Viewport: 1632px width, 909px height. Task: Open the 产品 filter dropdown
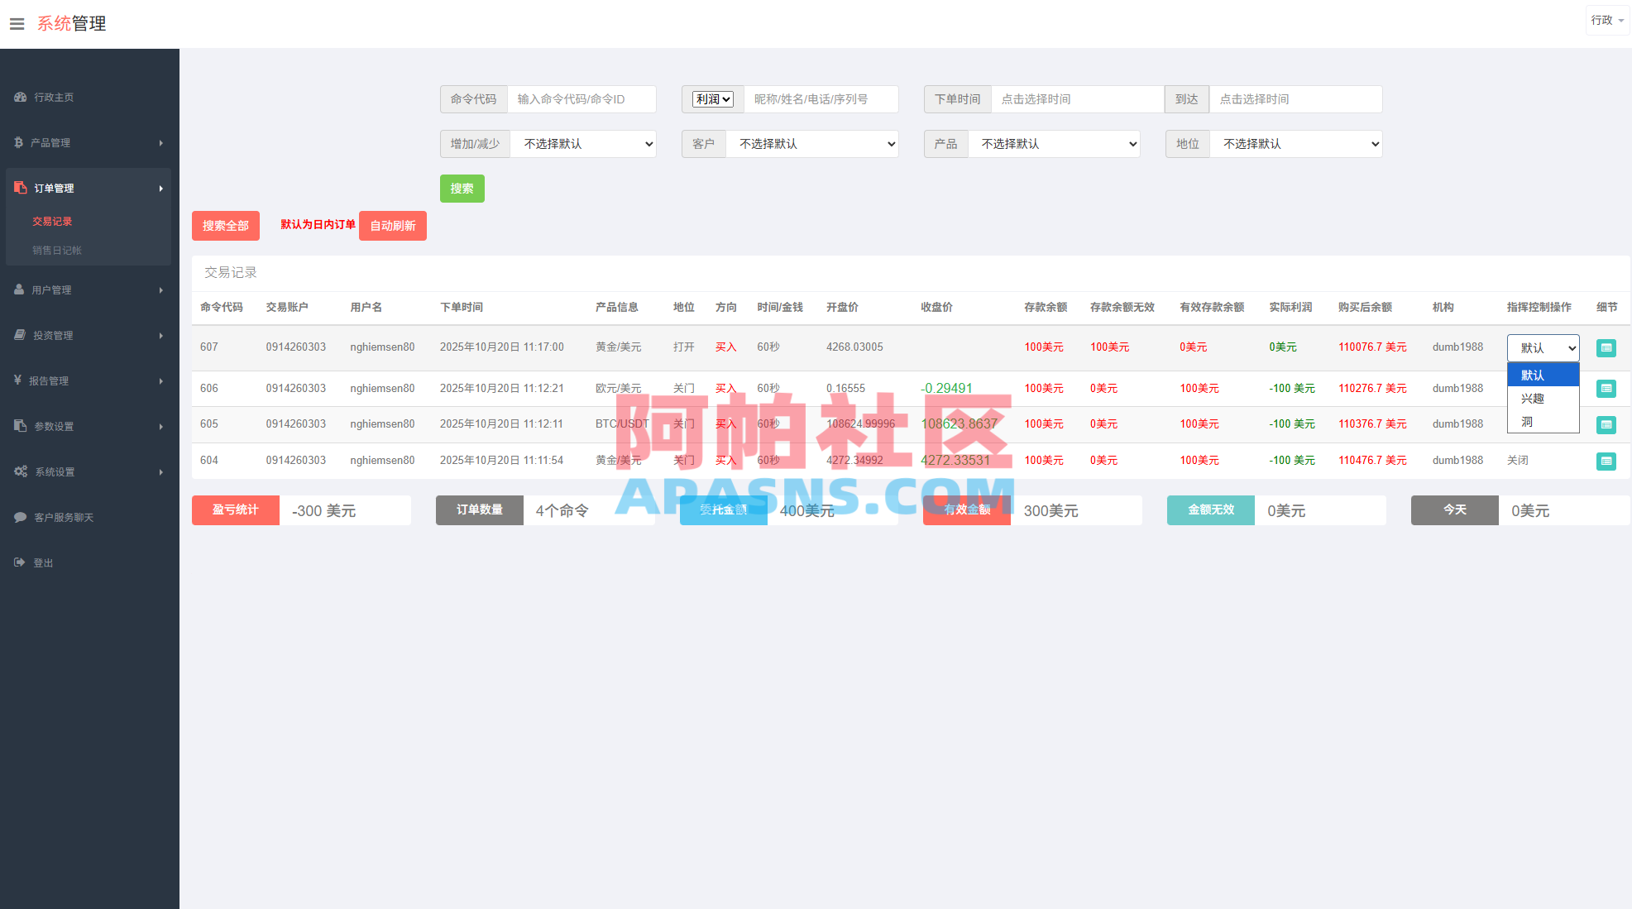pos(1055,143)
